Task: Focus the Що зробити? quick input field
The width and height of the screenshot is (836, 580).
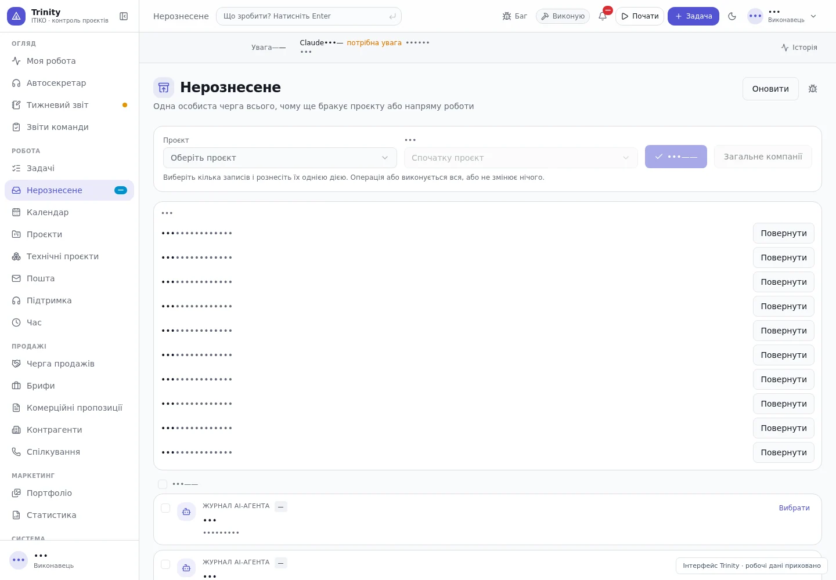Action: (x=309, y=16)
